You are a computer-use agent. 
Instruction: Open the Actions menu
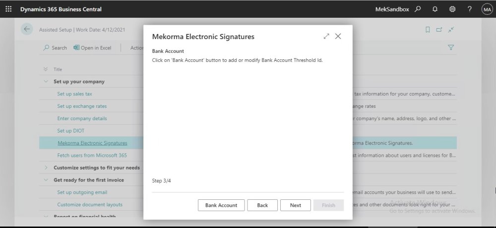[x=137, y=48]
